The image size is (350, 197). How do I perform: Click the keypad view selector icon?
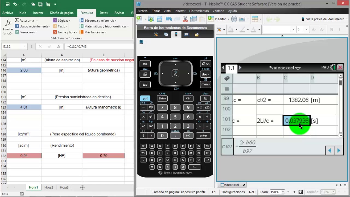(141, 42)
